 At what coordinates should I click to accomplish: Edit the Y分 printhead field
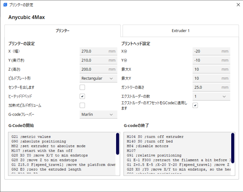[x=211, y=60]
